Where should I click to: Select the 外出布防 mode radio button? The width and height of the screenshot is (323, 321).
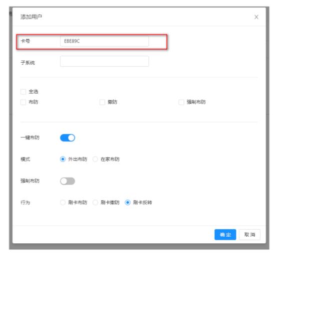point(63,159)
